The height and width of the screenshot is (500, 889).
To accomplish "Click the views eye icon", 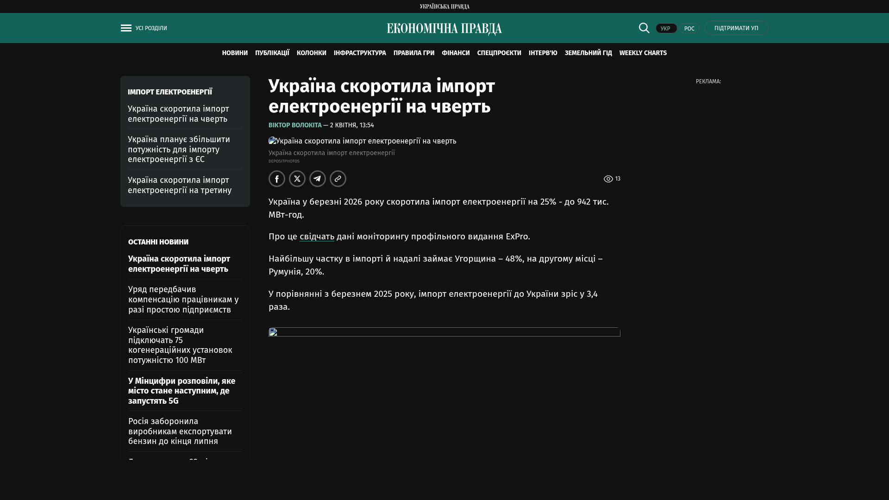I will (608, 179).
